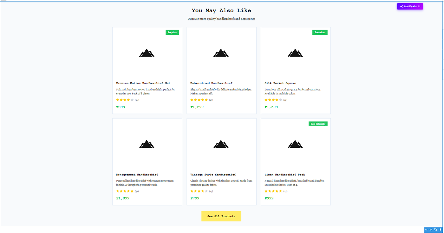Click the ₱1,099 price on Monogrammed Handkerchief
444x233 pixels.
pyautogui.click(x=123, y=198)
